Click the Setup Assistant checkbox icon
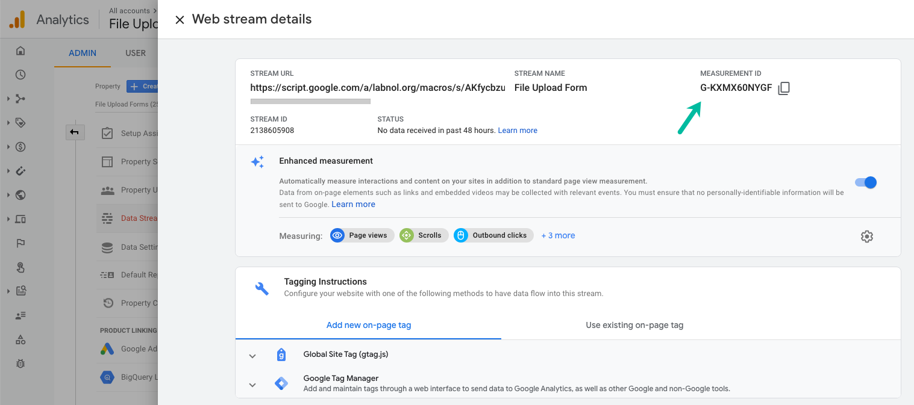914x405 pixels. (x=107, y=133)
